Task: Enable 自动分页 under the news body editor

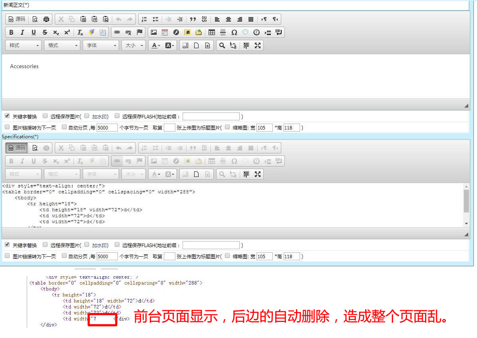Action: (x=64, y=127)
